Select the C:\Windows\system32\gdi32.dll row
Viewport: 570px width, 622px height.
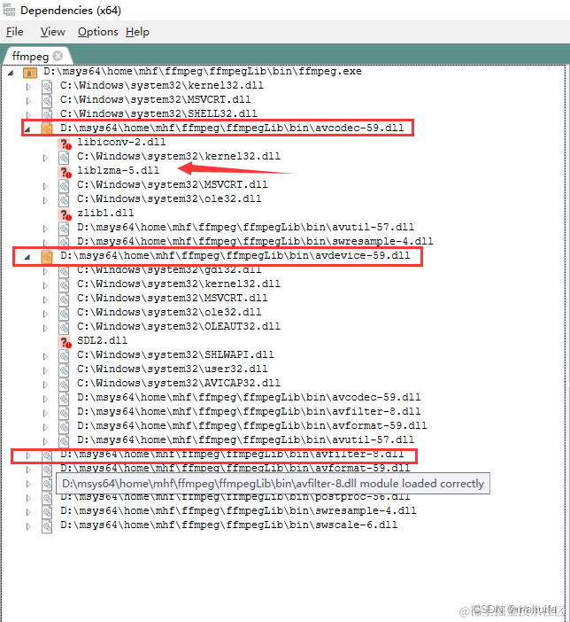click(169, 270)
